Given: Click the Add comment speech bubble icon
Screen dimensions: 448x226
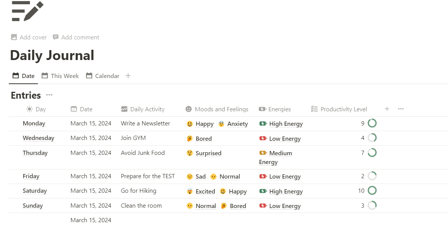Looking at the screenshot, I should (56, 37).
